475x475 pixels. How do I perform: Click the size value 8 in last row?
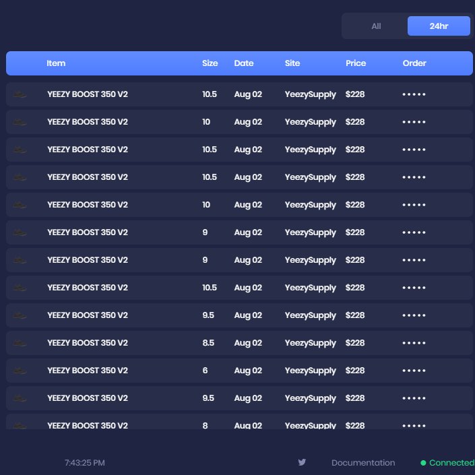click(205, 425)
